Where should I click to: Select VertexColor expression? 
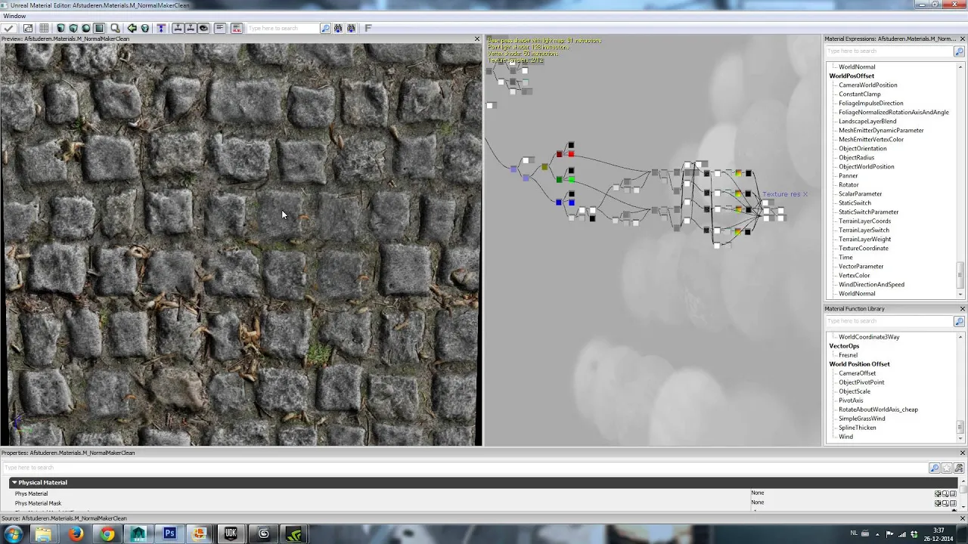coord(855,275)
